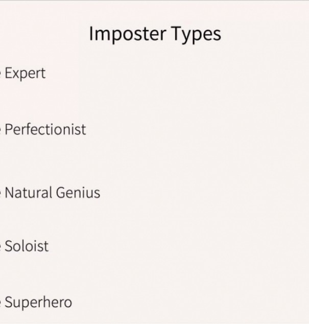The image size is (309, 324).
Task: Pick the word "Genius" in the list
Action: [x=78, y=192]
